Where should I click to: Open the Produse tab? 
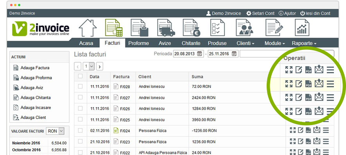click(x=217, y=43)
